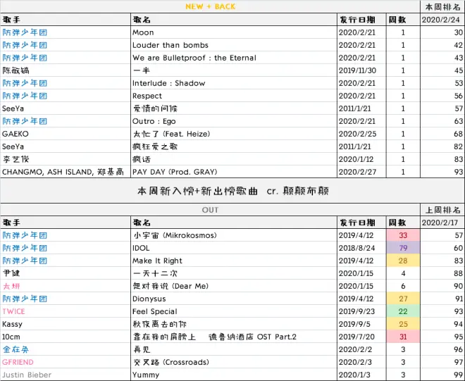Viewport: 465px width, 381px height.
Task: Click the pink '太妍' artist cell
Action: coord(66,286)
